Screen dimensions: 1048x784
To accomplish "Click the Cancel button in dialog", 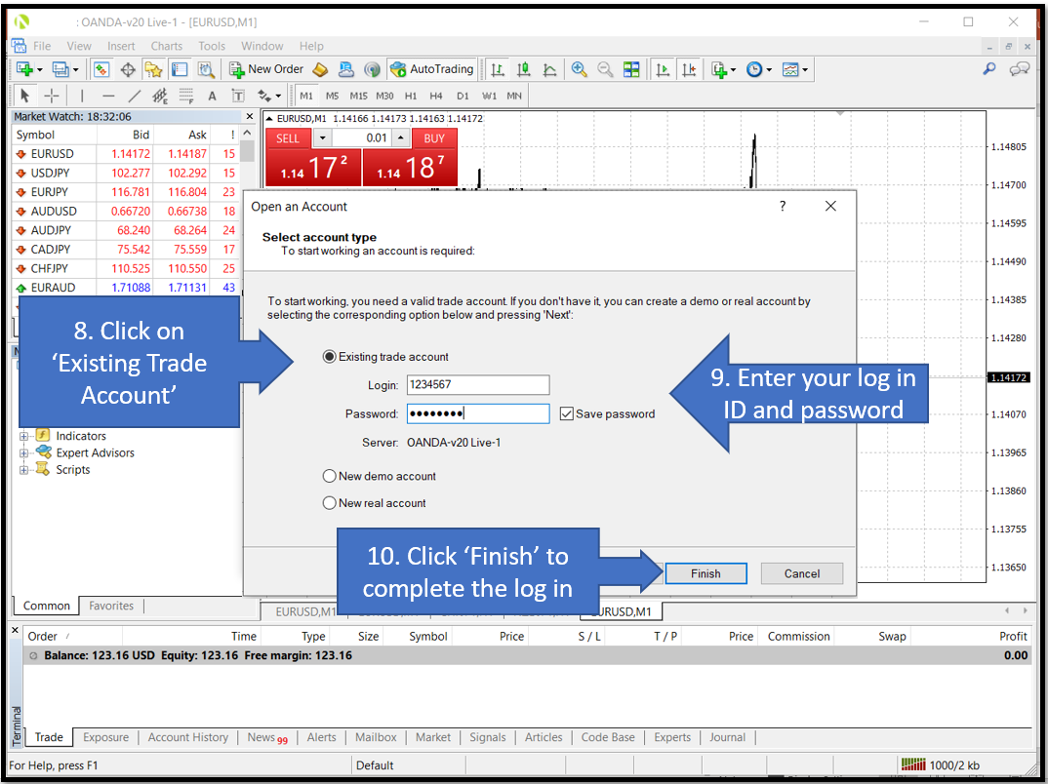I will coord(801,574).
